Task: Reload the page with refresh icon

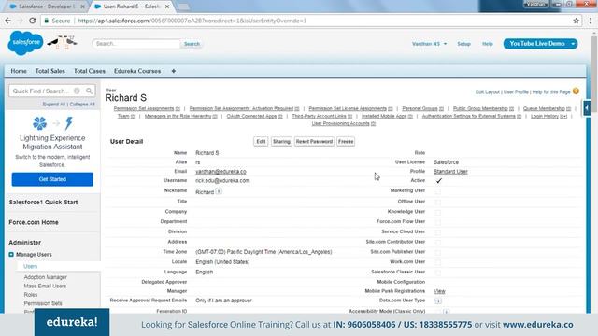Action: coord(33,21)
